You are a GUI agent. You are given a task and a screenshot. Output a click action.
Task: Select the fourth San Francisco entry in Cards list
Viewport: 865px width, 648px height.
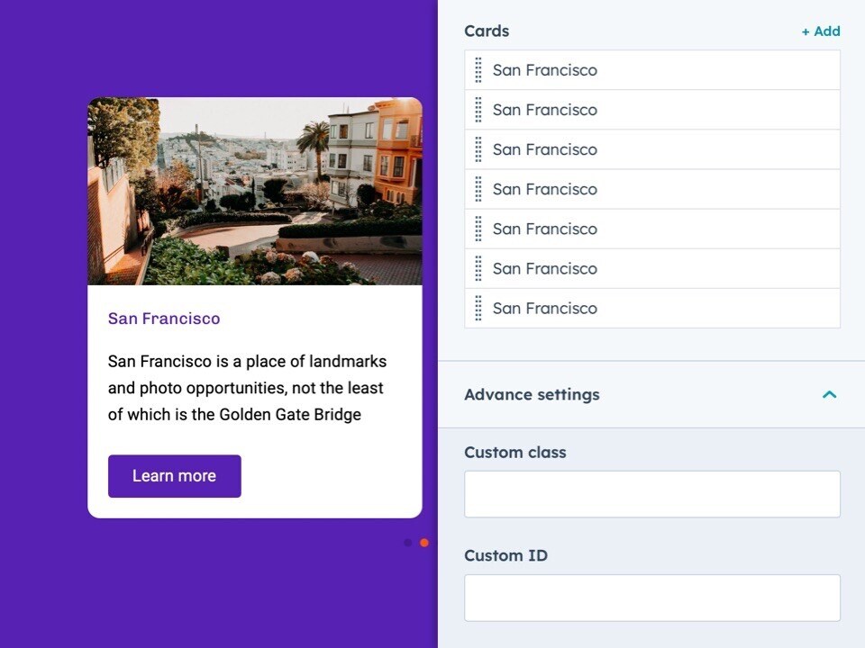(545, 189)
